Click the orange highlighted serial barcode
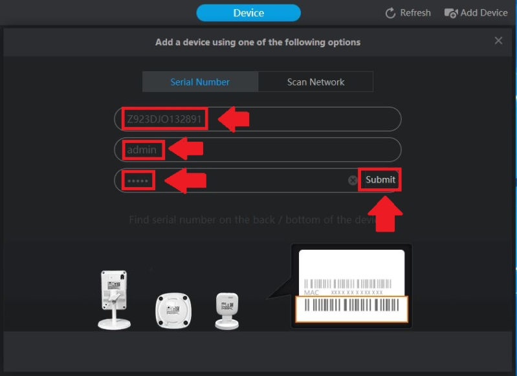 click(x=352, y=309)
